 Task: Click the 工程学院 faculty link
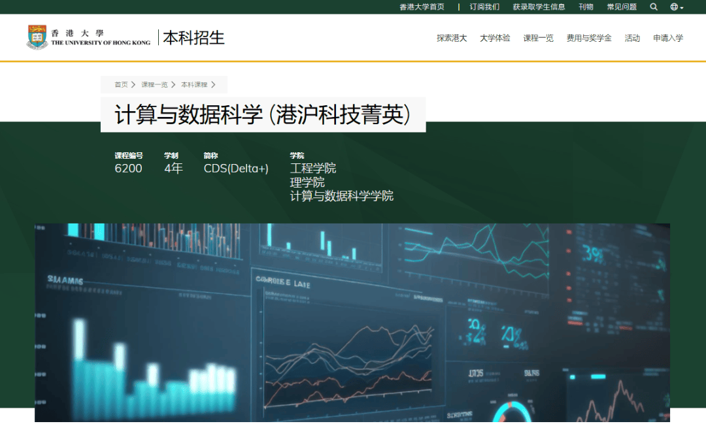tap(314, 168)
